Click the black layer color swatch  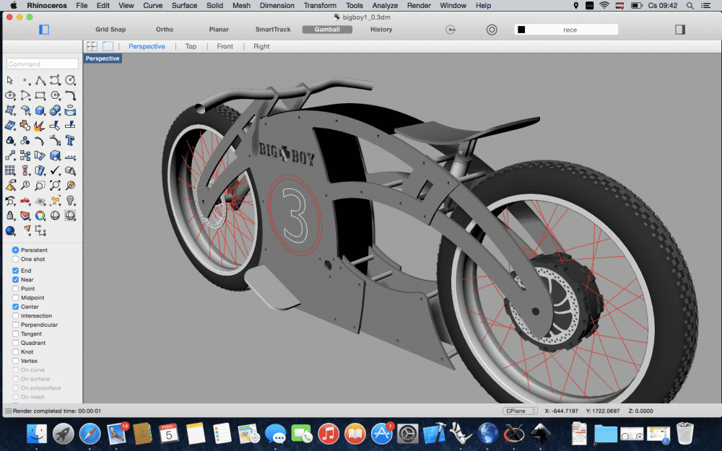(x=521, y=30)
